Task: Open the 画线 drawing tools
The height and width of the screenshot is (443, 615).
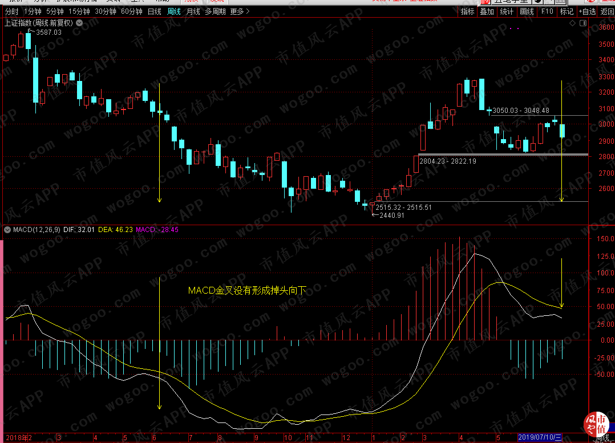Action: pos(527,12)
